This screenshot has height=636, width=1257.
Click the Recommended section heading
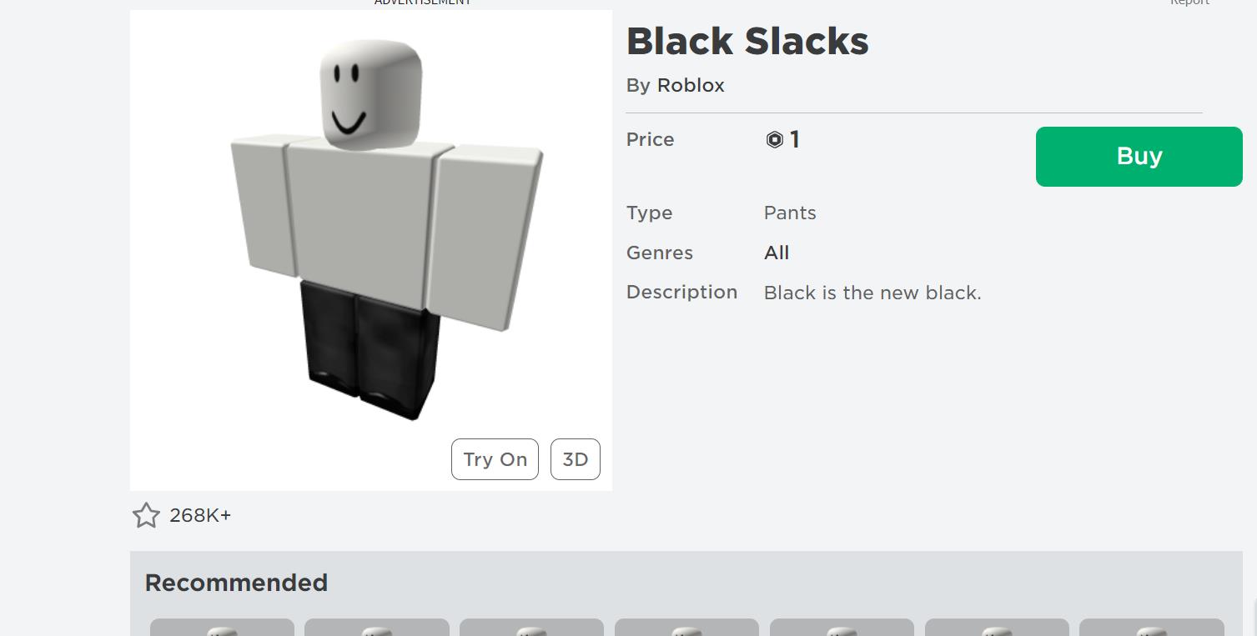click(x=236, y=583)
